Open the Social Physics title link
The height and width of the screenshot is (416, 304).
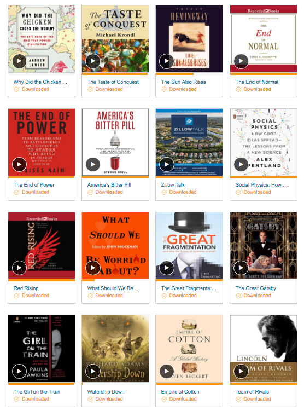(x=261, y=185)
